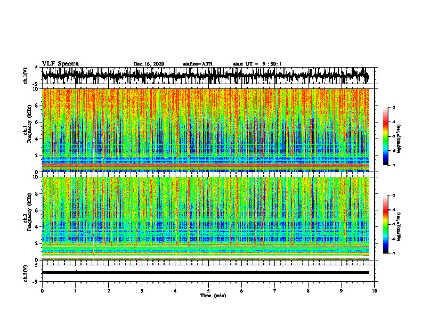Select the "Time (min)" x-axis title
The height and width of the screenshot is (326, 422).
pyautogui.click(x=213, y=296)
